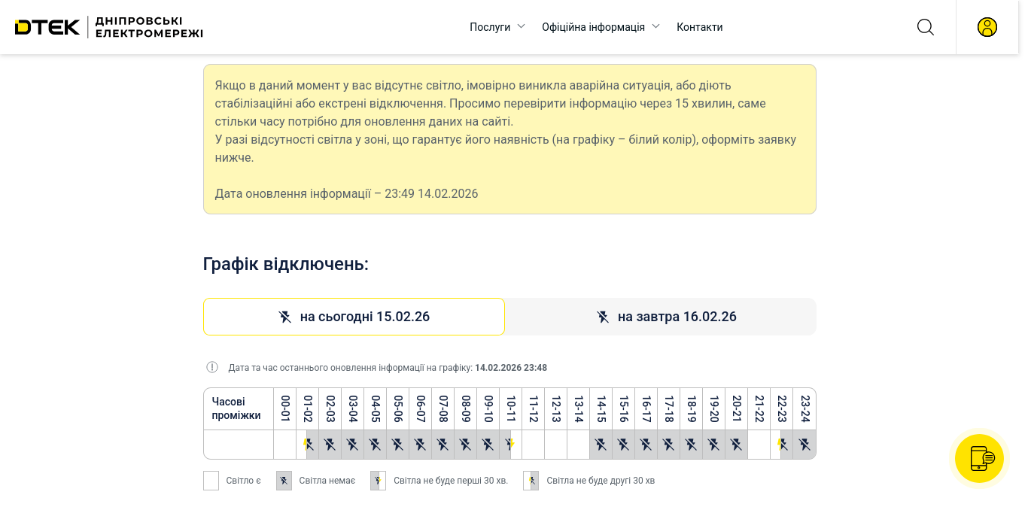The width and height of the screenshot is (1028, 513).
Task: Open the yellow mobile chat widget
Action: click(979, 458)
